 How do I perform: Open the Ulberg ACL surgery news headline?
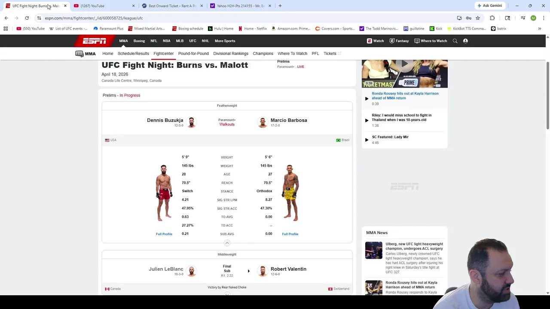(414, 246)
